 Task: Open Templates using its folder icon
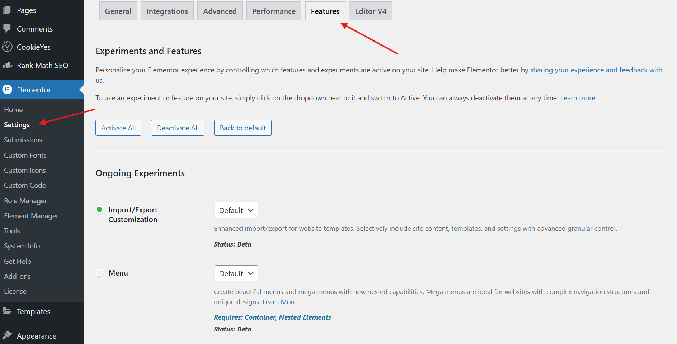point(7,311)
